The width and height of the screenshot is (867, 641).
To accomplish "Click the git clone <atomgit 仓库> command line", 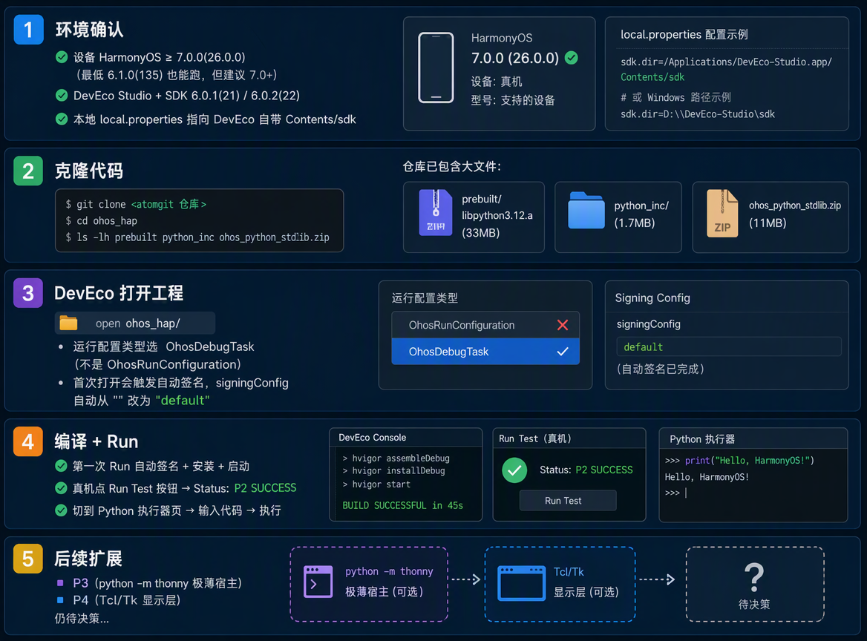I will (136, 205).
